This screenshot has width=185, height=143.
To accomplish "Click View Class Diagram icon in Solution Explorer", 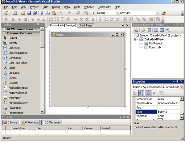I will pos(167,30).
